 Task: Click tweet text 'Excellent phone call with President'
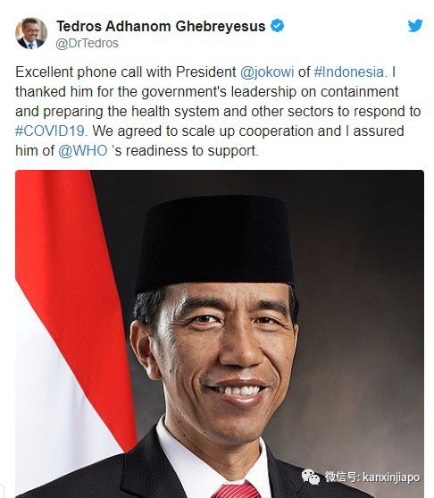coord(126,72)
